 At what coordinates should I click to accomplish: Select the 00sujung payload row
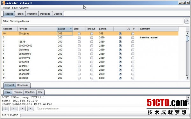coord(90,34)
